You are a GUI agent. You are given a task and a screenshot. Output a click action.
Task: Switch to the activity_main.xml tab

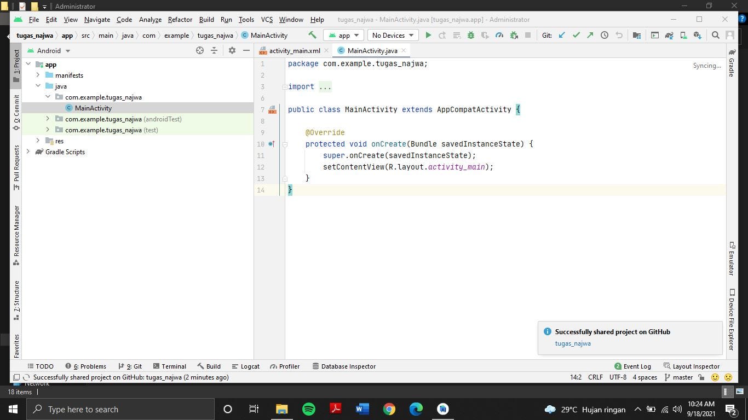tap(294, 50)
